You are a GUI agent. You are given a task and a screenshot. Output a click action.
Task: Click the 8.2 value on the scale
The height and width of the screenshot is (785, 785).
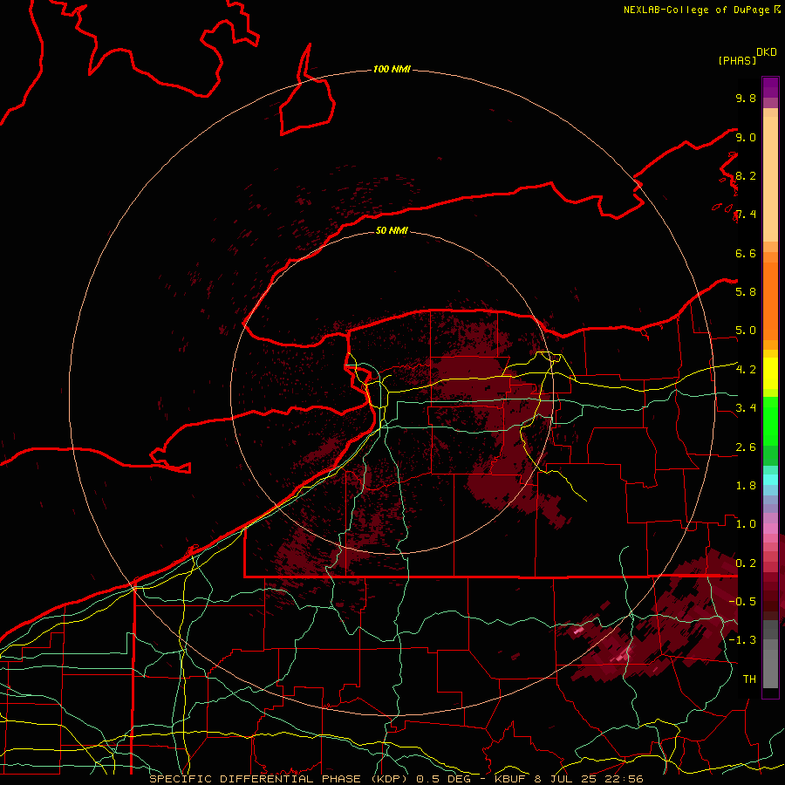tap(746, 175)
